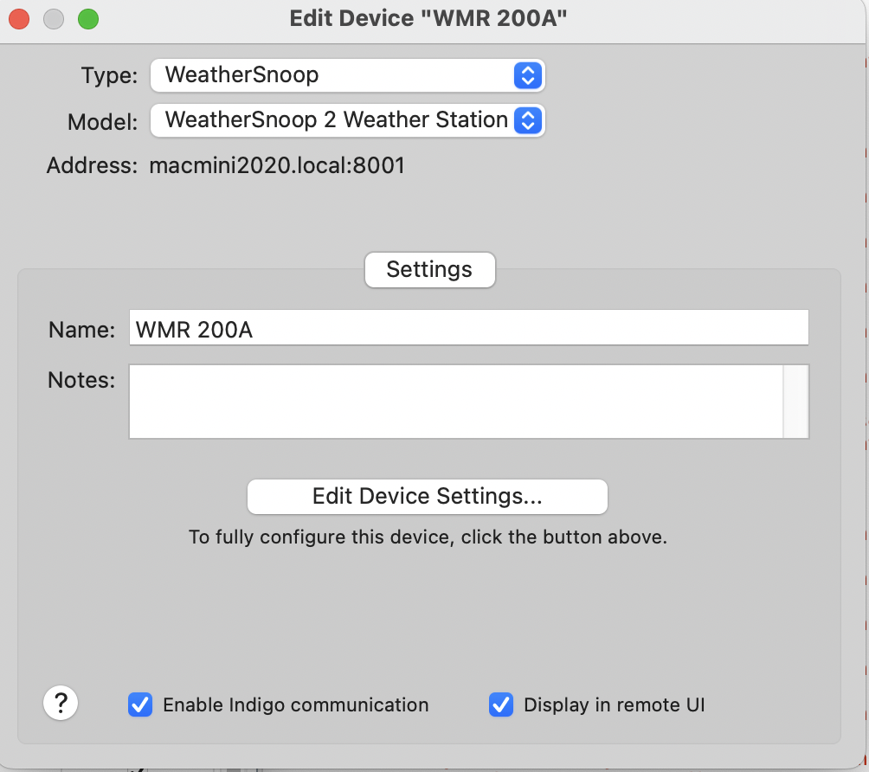
Task: Toggle Display in remote UI checkbox
Action: [x=501, y=705]
